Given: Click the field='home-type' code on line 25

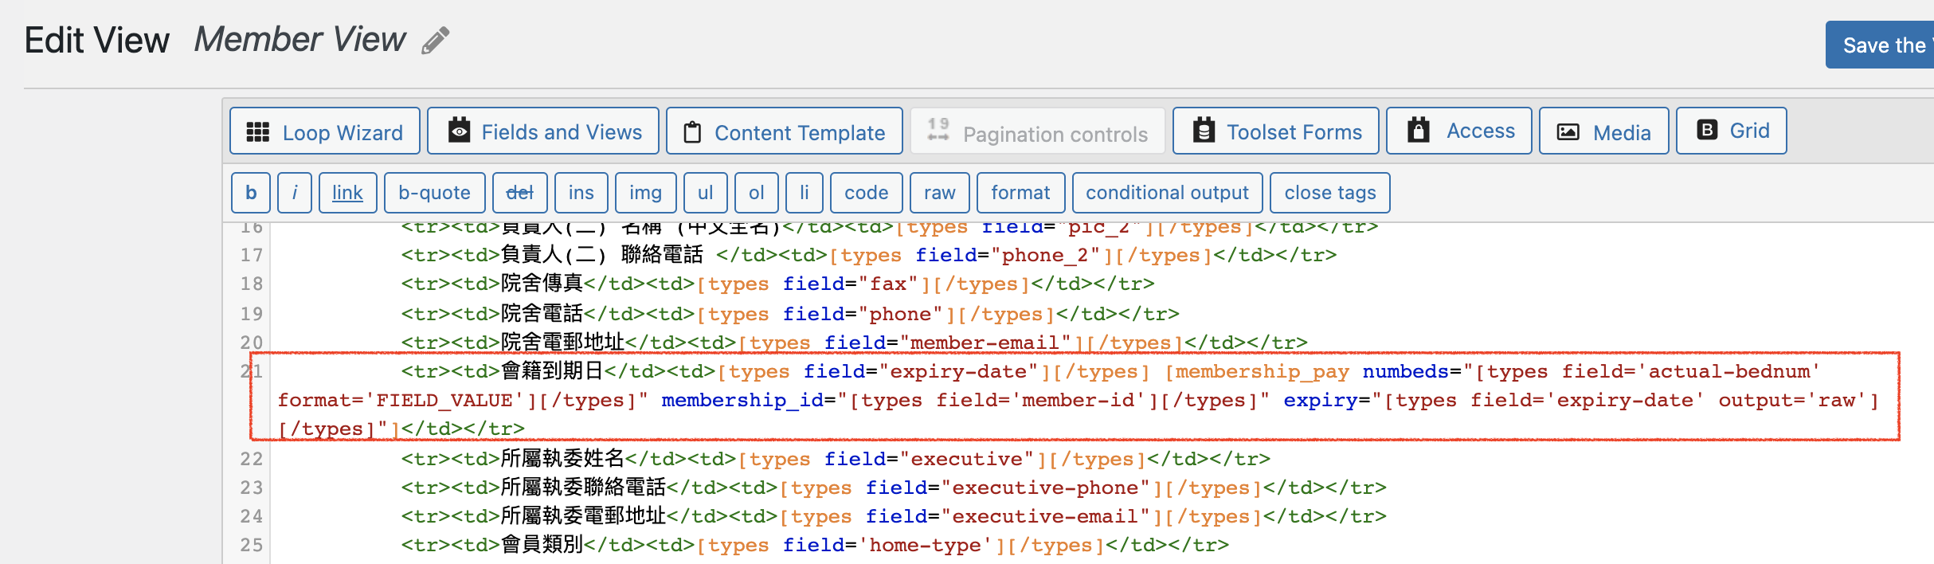Looking at the screenshot, I should point(887,545).
